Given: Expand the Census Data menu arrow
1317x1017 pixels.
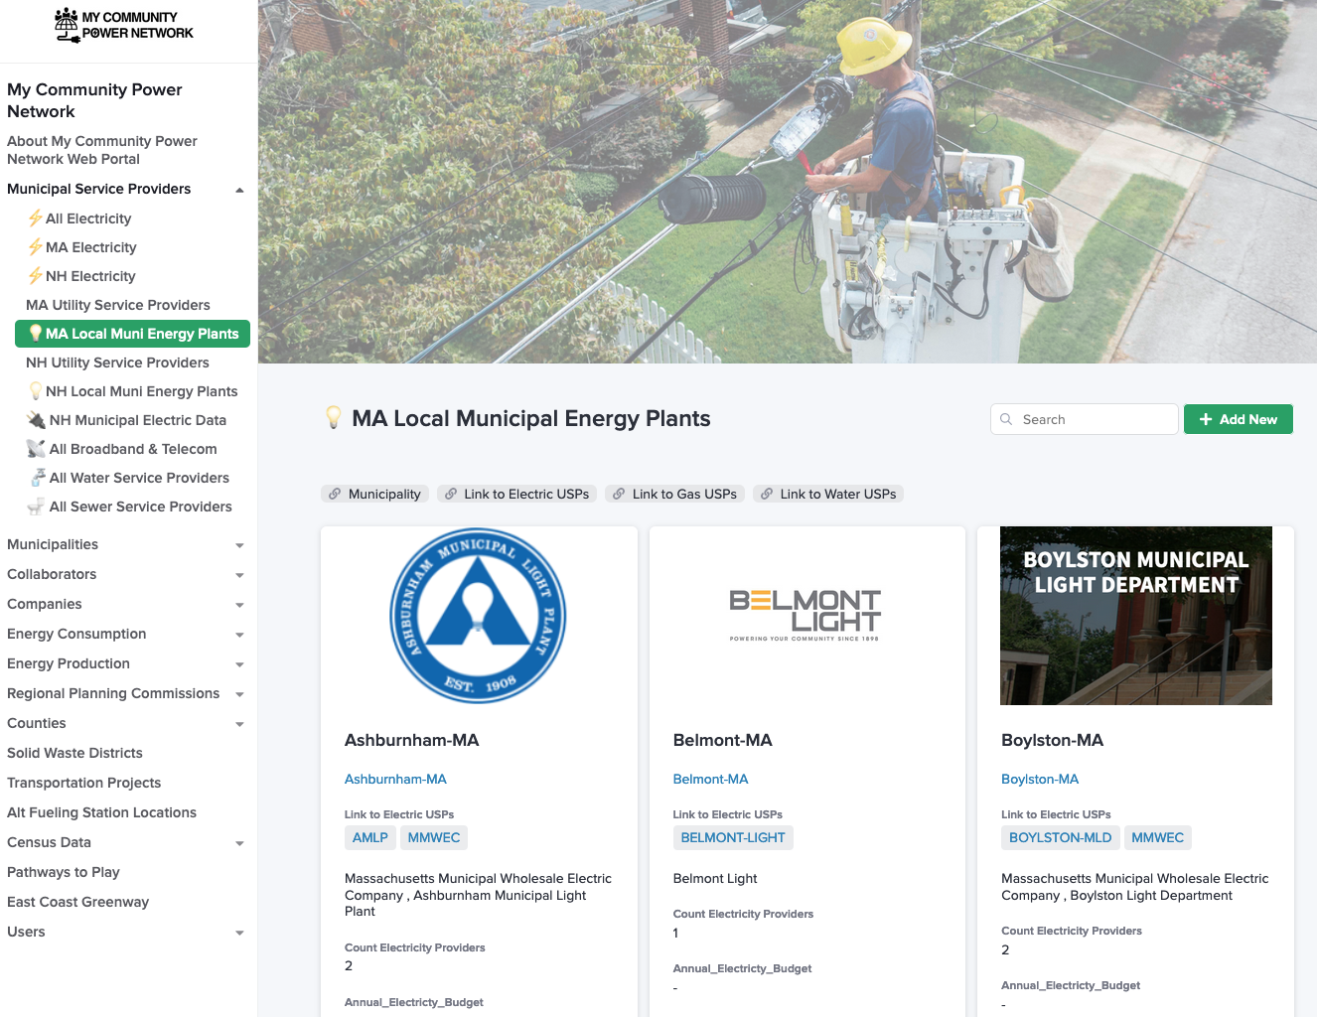Looking at the screenshot, I should click(239, 843).
